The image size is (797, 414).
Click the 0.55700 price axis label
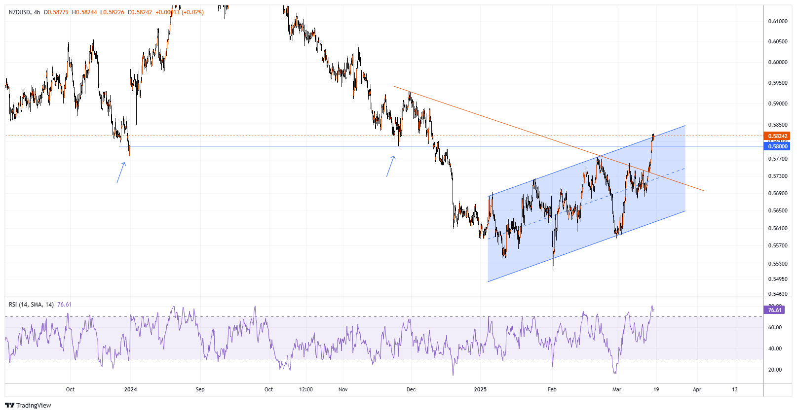[x=778, y=245]
